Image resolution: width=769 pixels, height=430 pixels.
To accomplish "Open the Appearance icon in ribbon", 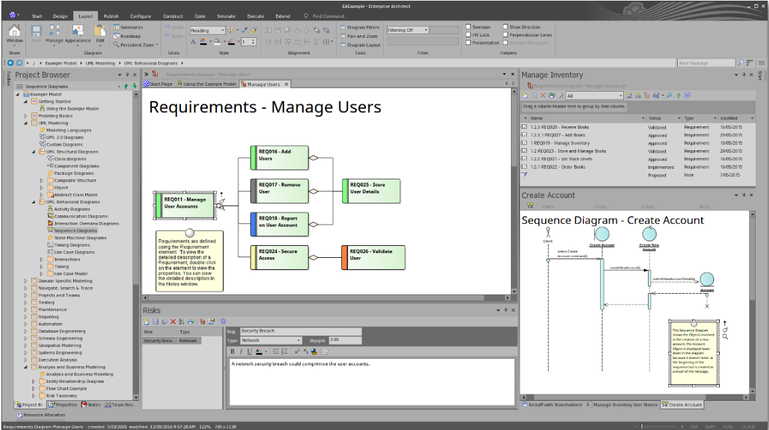I will tap(77, 34).
